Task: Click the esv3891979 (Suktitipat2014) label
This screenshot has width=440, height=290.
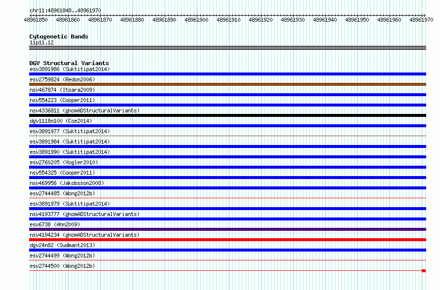Action: pos(70,204)
